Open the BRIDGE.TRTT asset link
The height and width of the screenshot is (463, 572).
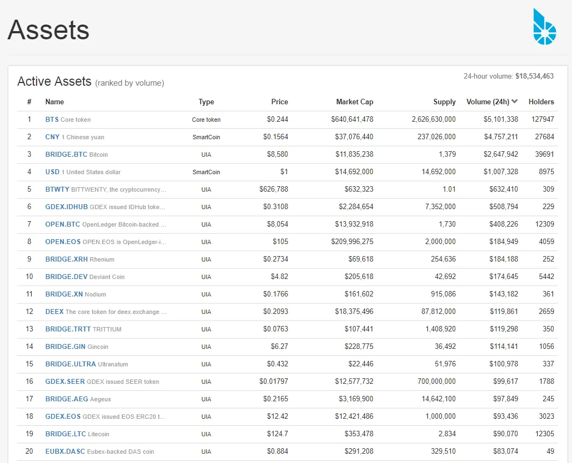point(68,329)
